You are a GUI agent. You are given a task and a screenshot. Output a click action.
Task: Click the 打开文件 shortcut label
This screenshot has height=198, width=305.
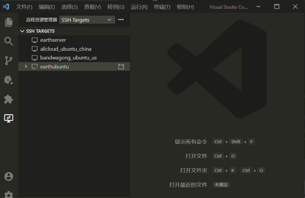(196, 156)
